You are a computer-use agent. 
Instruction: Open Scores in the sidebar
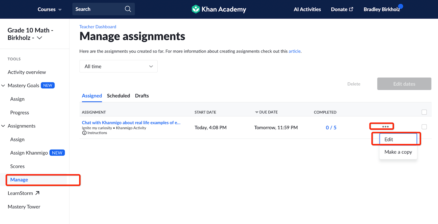click(x=17, y=166)
